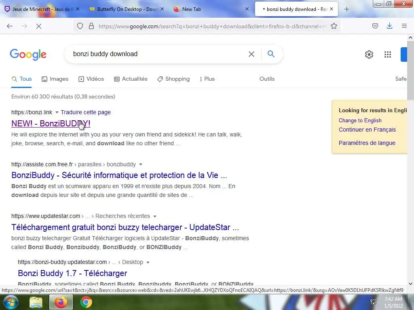Select the Images search filter

55,79
